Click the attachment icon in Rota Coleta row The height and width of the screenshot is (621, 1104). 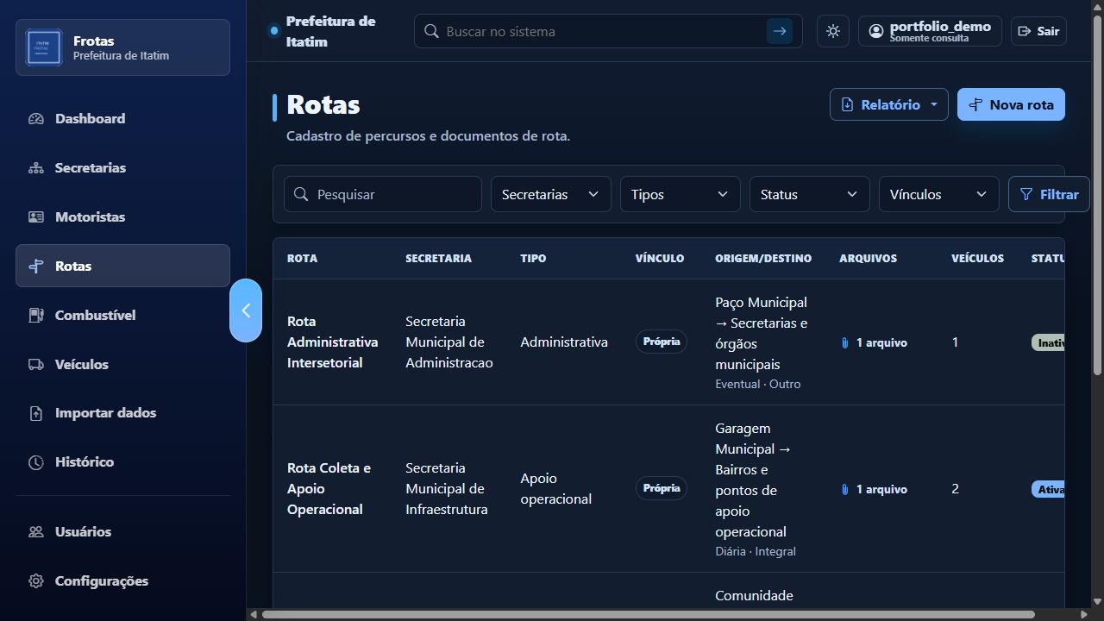(845, 490)
